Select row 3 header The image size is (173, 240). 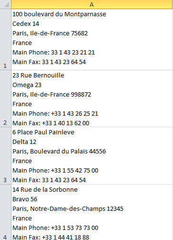click(x=6, y=156)
